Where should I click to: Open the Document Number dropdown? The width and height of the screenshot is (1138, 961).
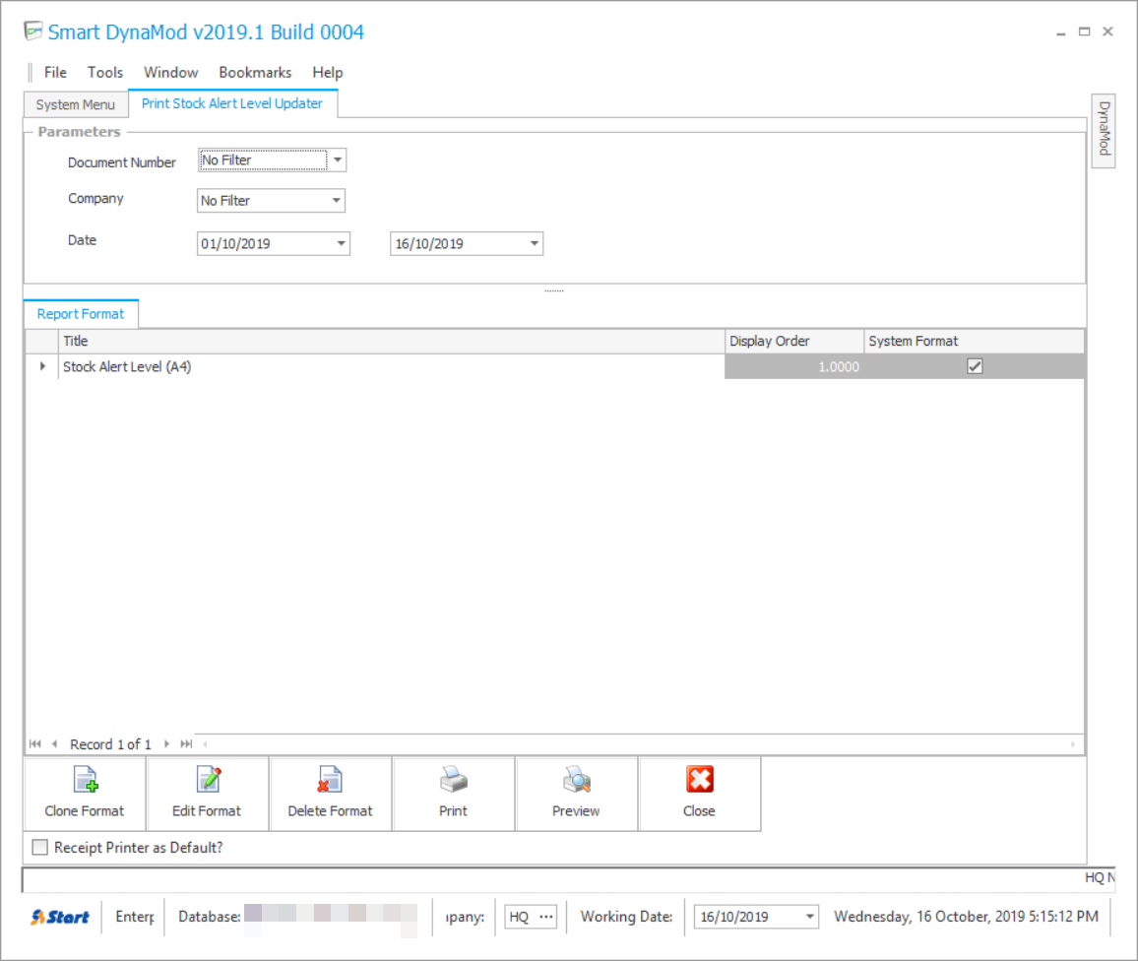(338, 160)
